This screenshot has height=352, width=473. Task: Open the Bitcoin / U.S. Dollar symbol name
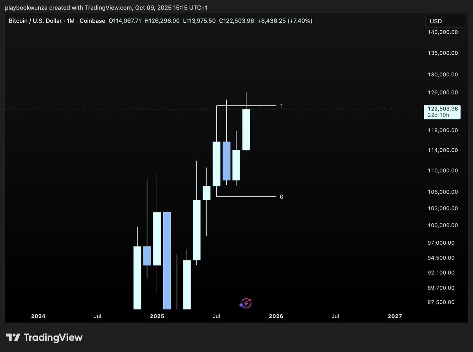click(x=35, y=21)
